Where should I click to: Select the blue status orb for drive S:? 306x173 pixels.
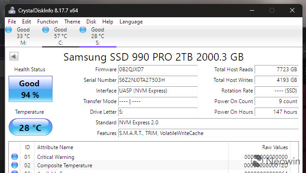click(x=83, y=30)
